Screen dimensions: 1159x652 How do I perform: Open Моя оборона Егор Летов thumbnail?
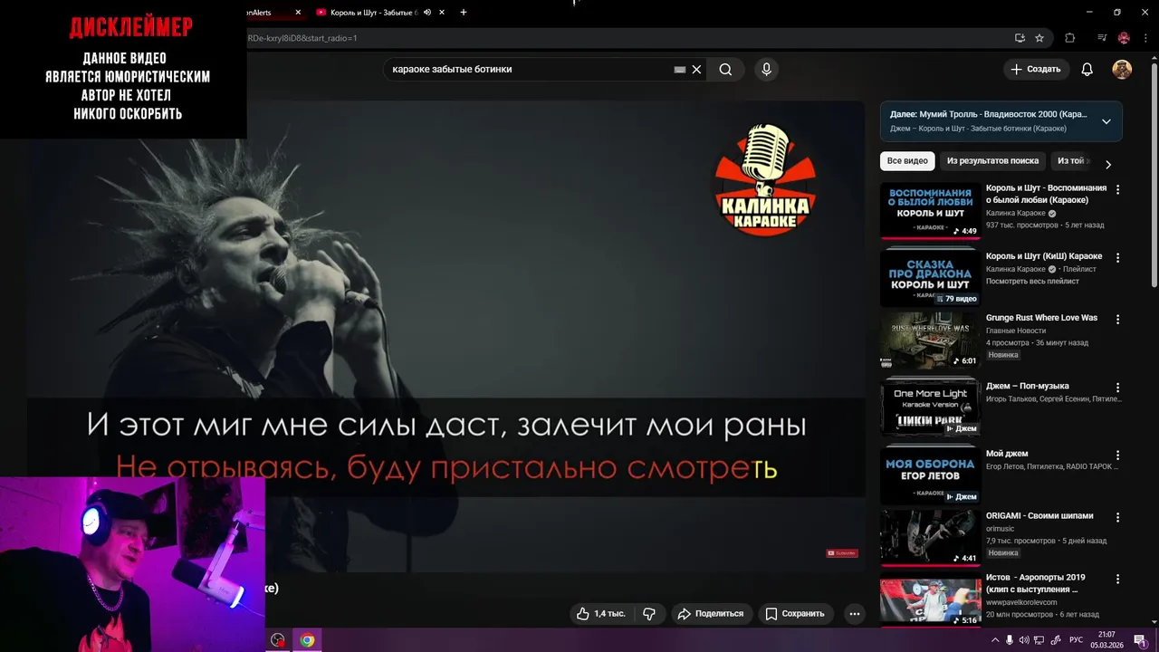[x=930, y=475]
